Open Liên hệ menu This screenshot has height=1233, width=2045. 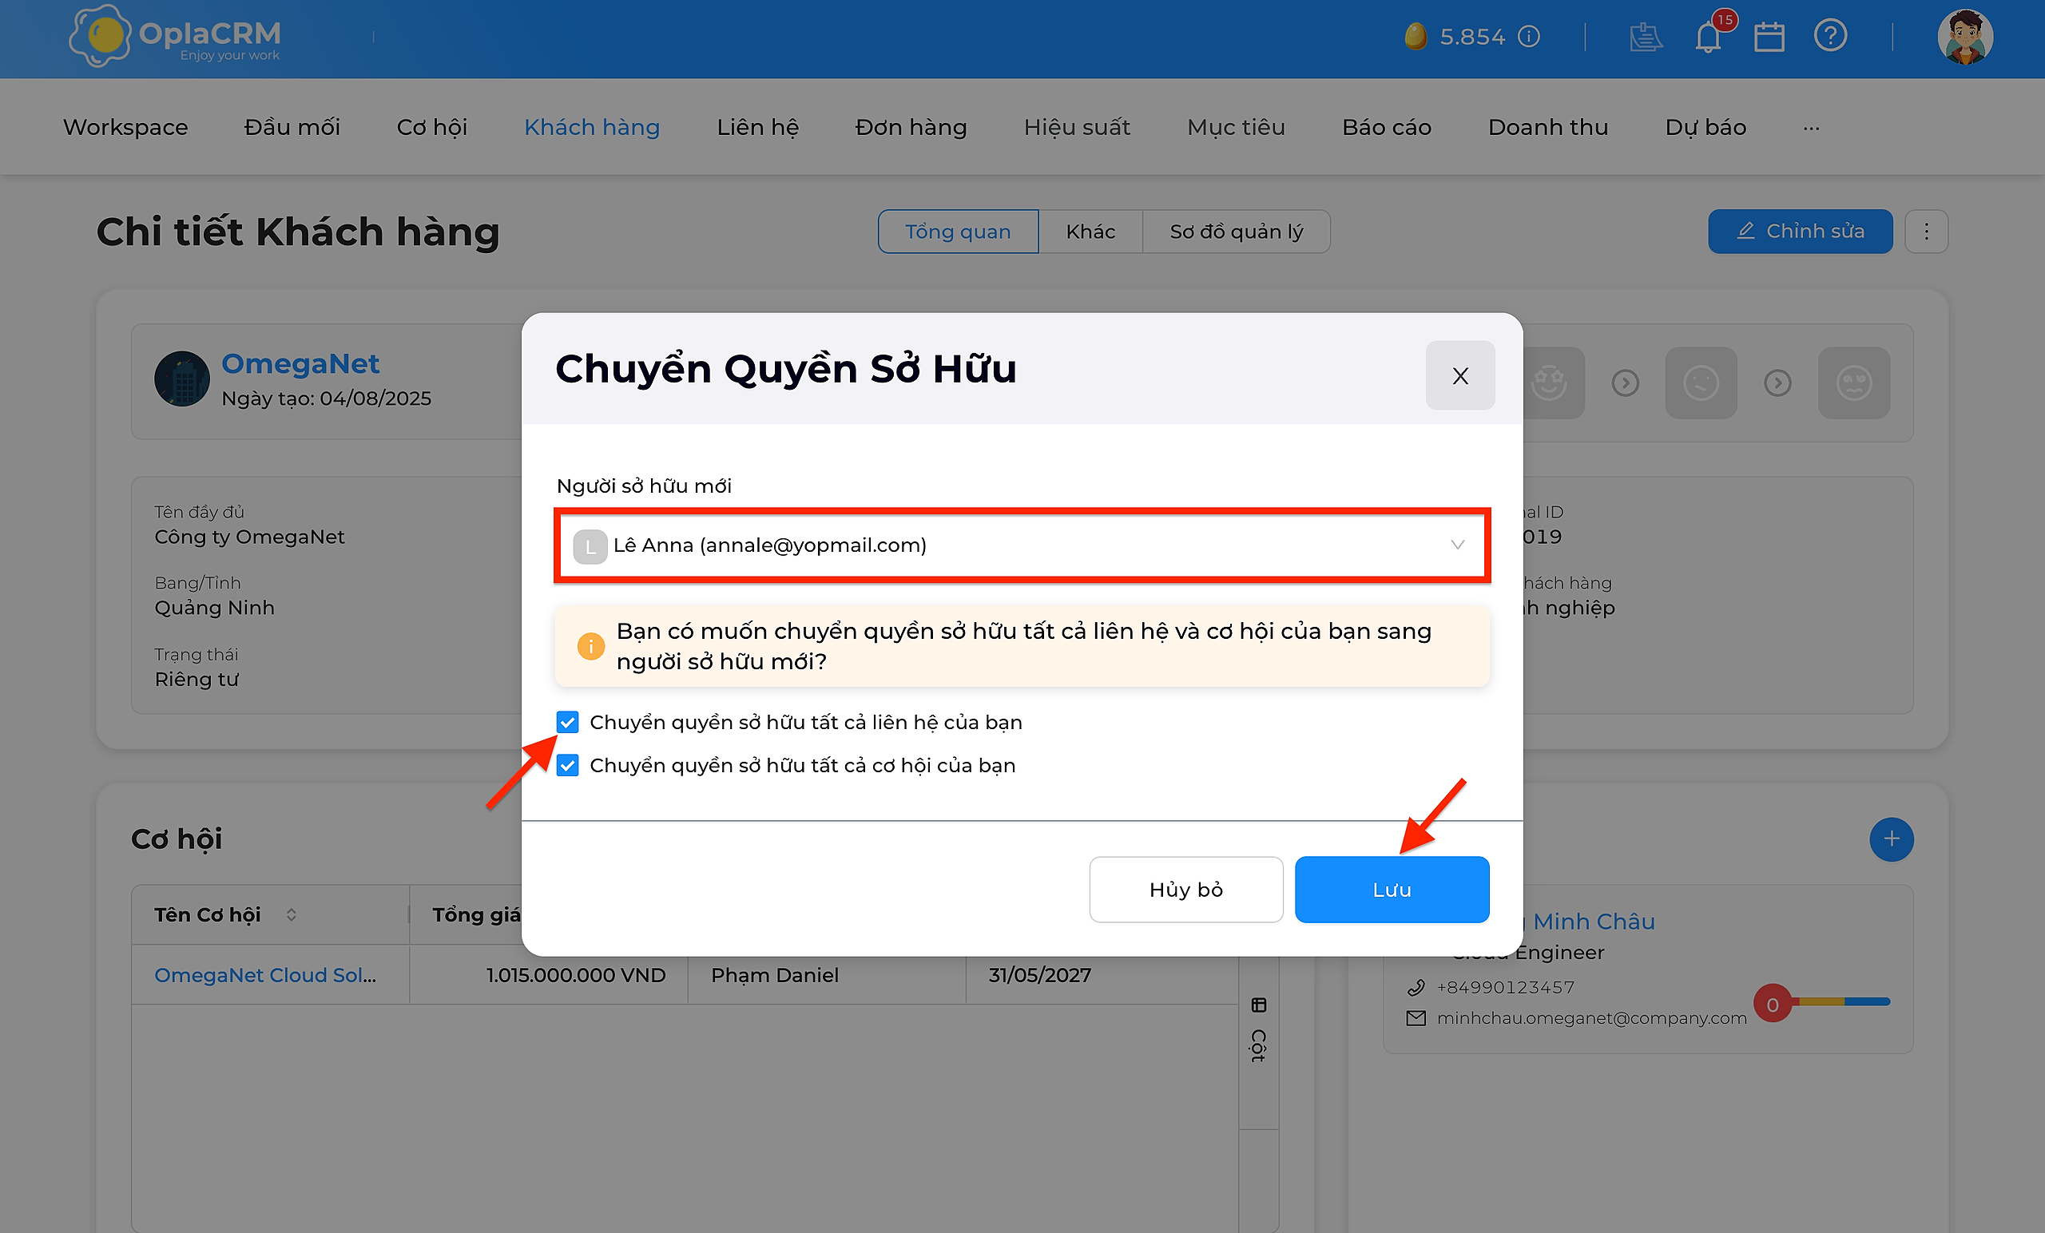(x=758, y=127)
